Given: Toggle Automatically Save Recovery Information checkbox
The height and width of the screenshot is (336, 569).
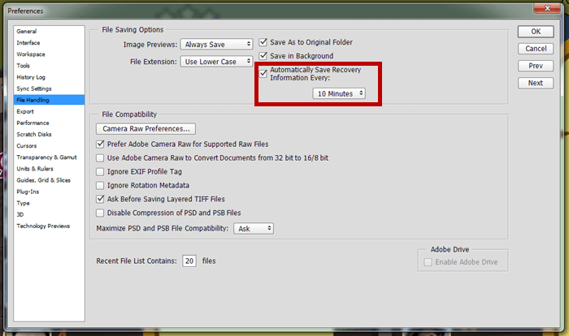Looking at the screenshot, I should pyautogui.click(x=263, y=74).
